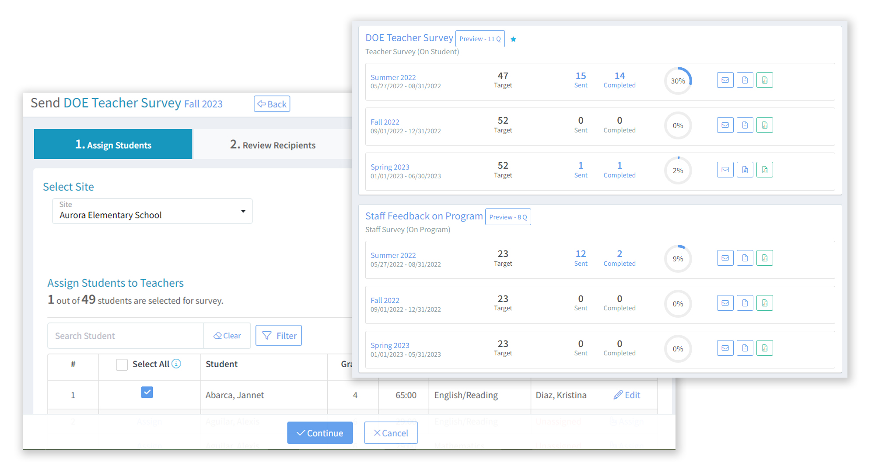Click envelope icon for DOE Teacher Survey Summer 2022
The image size is (875, 469).
point(725,80)
